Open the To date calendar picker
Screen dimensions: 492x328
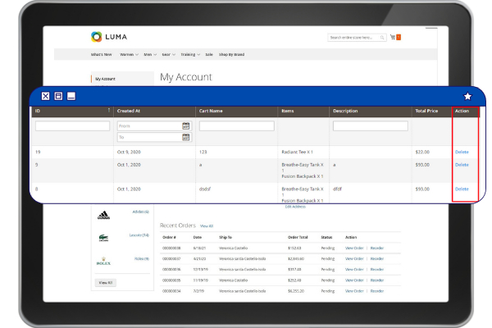point(186,138)
